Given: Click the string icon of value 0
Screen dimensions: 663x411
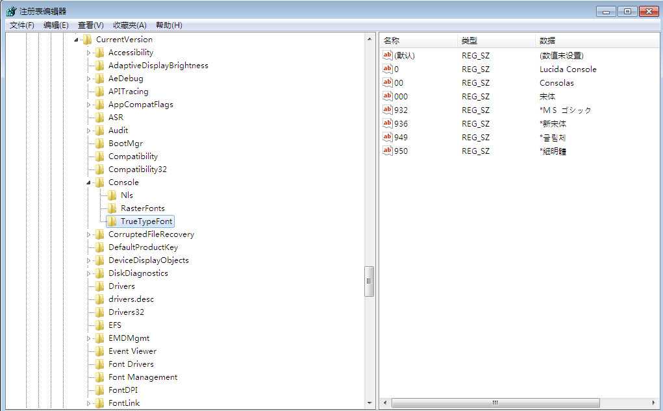Looking at the screenshot, I should pyautogui.click(x=387, y=69).
